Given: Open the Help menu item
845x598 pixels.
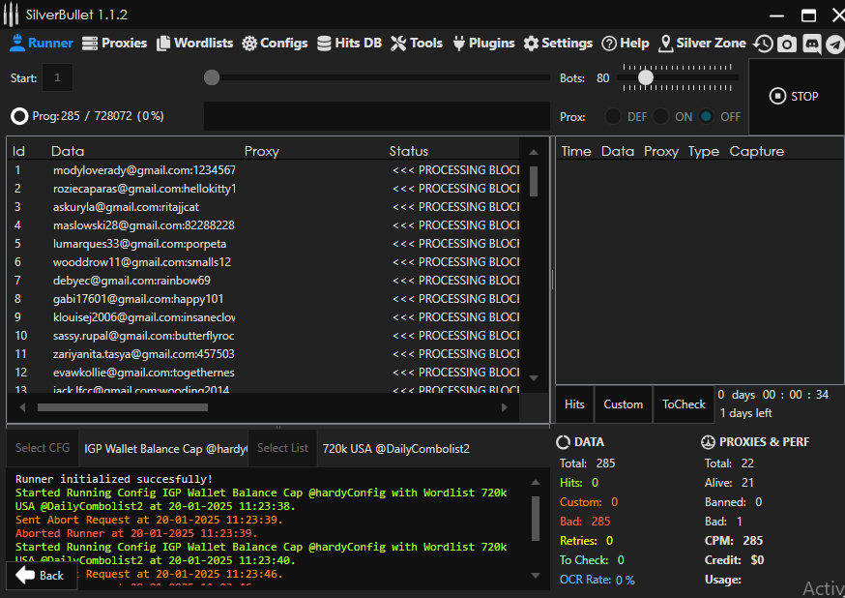Looking at the screenshot, I should point(626,44).
